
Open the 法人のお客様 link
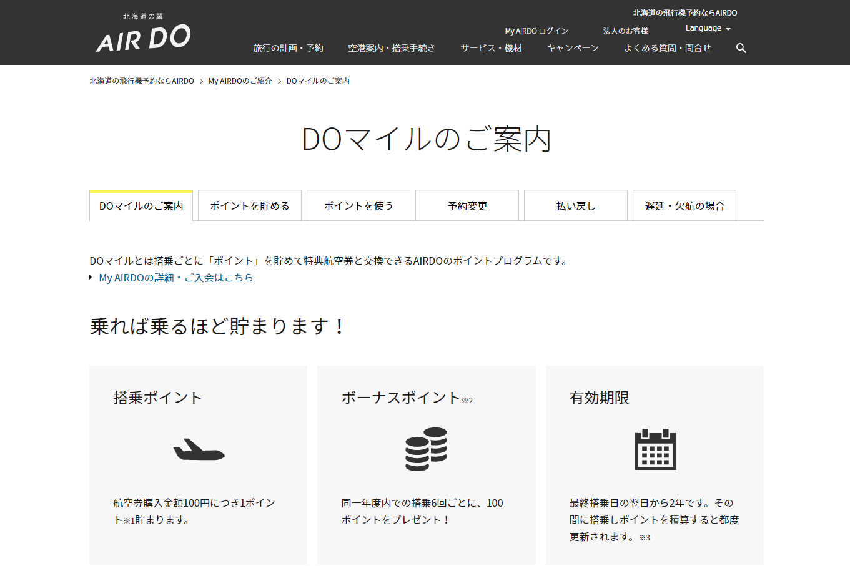(x=625, y=31)
